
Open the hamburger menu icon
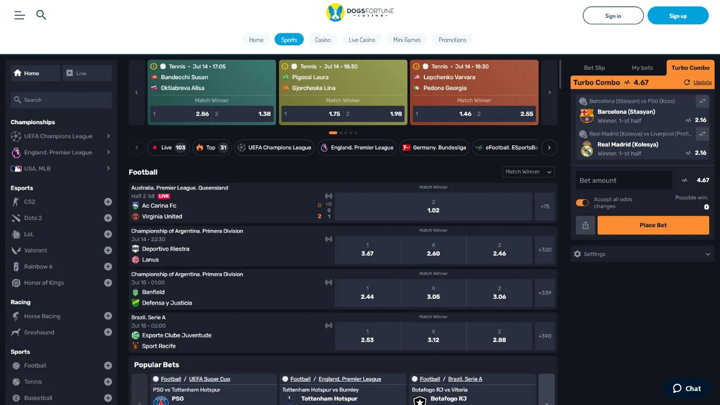tap(19, 15)
